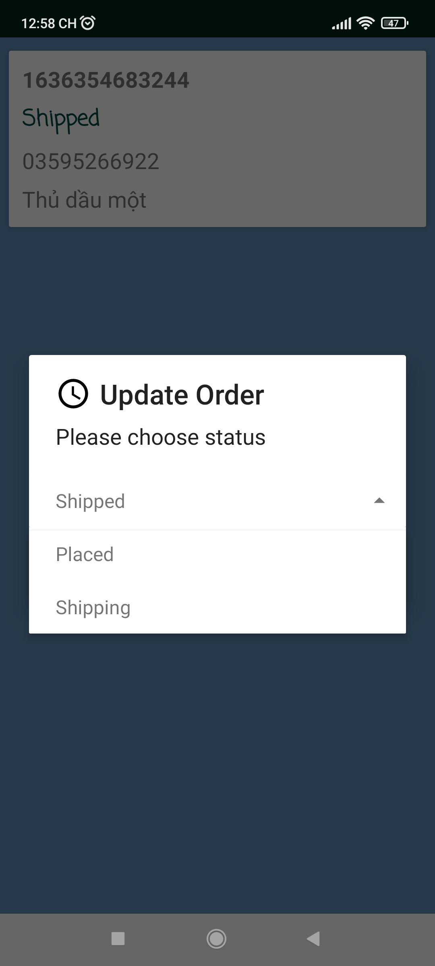Tap the Please choose status label
The height and width of the screenshot is (966, 435).
pos(160,437)
